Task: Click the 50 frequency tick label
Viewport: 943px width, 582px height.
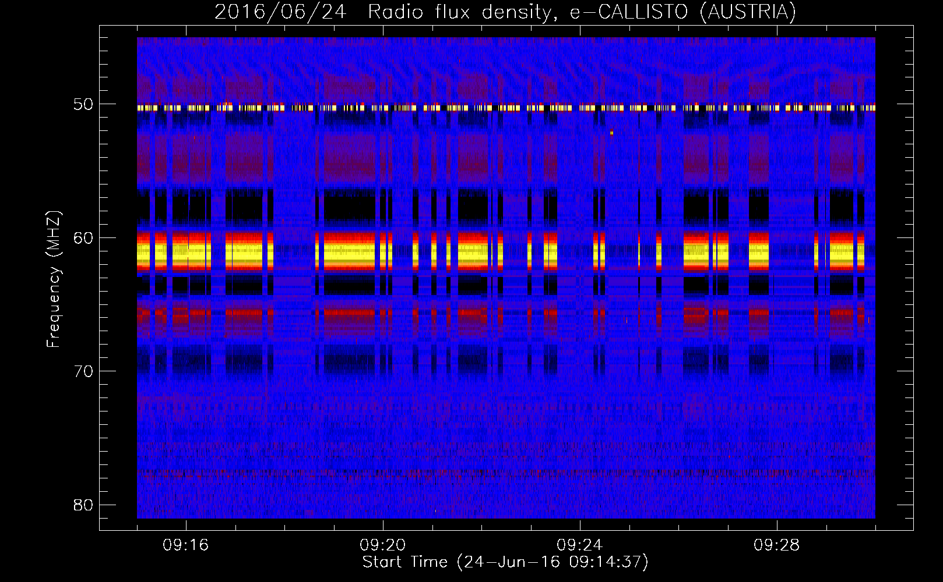Action: [x=83, y=105]
